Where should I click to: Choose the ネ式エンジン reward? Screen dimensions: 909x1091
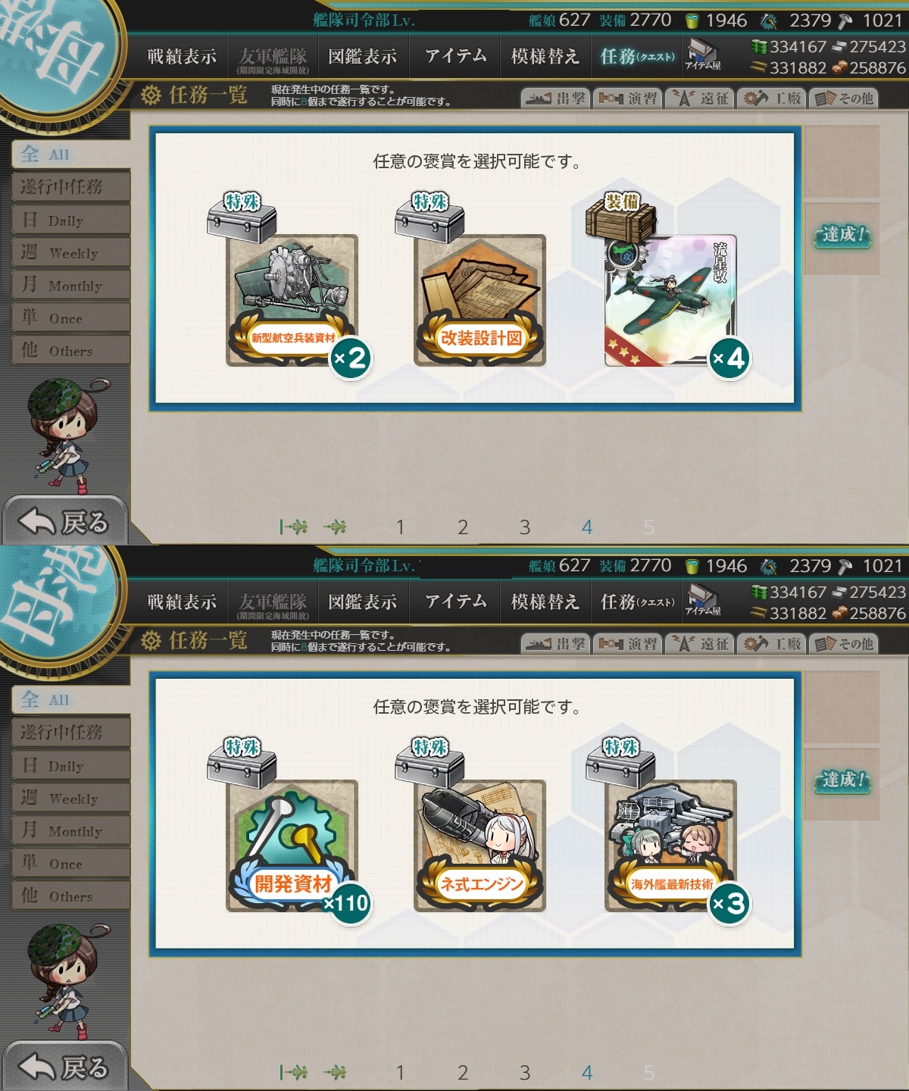[480, 846]
